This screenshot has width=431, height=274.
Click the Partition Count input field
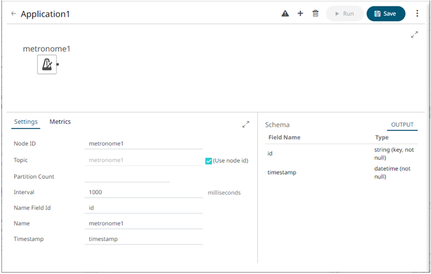click(x=127, y=177)
